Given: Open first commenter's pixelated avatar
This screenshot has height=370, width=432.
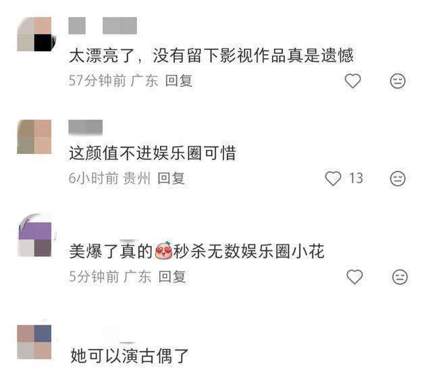Looking at the screenshot, I should pyautogui.click(x=34, y=34).
